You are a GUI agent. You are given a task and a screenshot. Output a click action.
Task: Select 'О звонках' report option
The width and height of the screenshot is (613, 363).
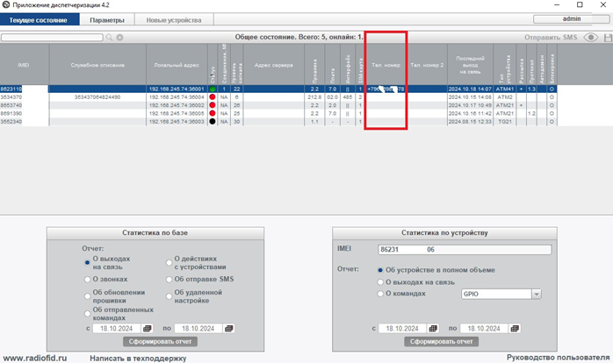point(89,279)
